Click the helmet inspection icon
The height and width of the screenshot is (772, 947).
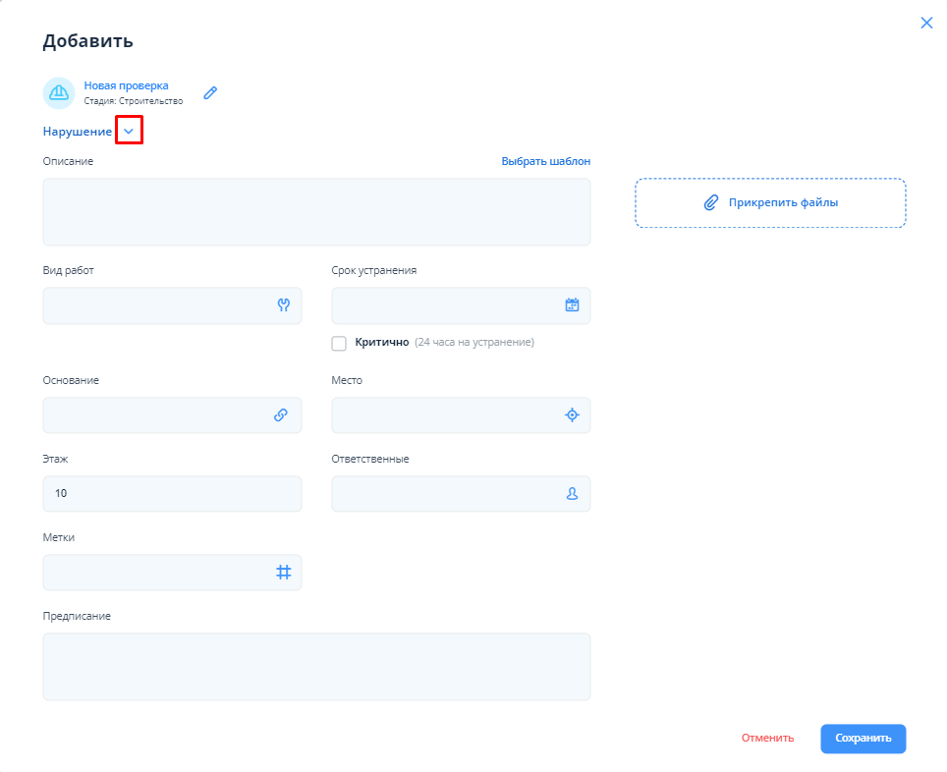click(x=59, y=92)
